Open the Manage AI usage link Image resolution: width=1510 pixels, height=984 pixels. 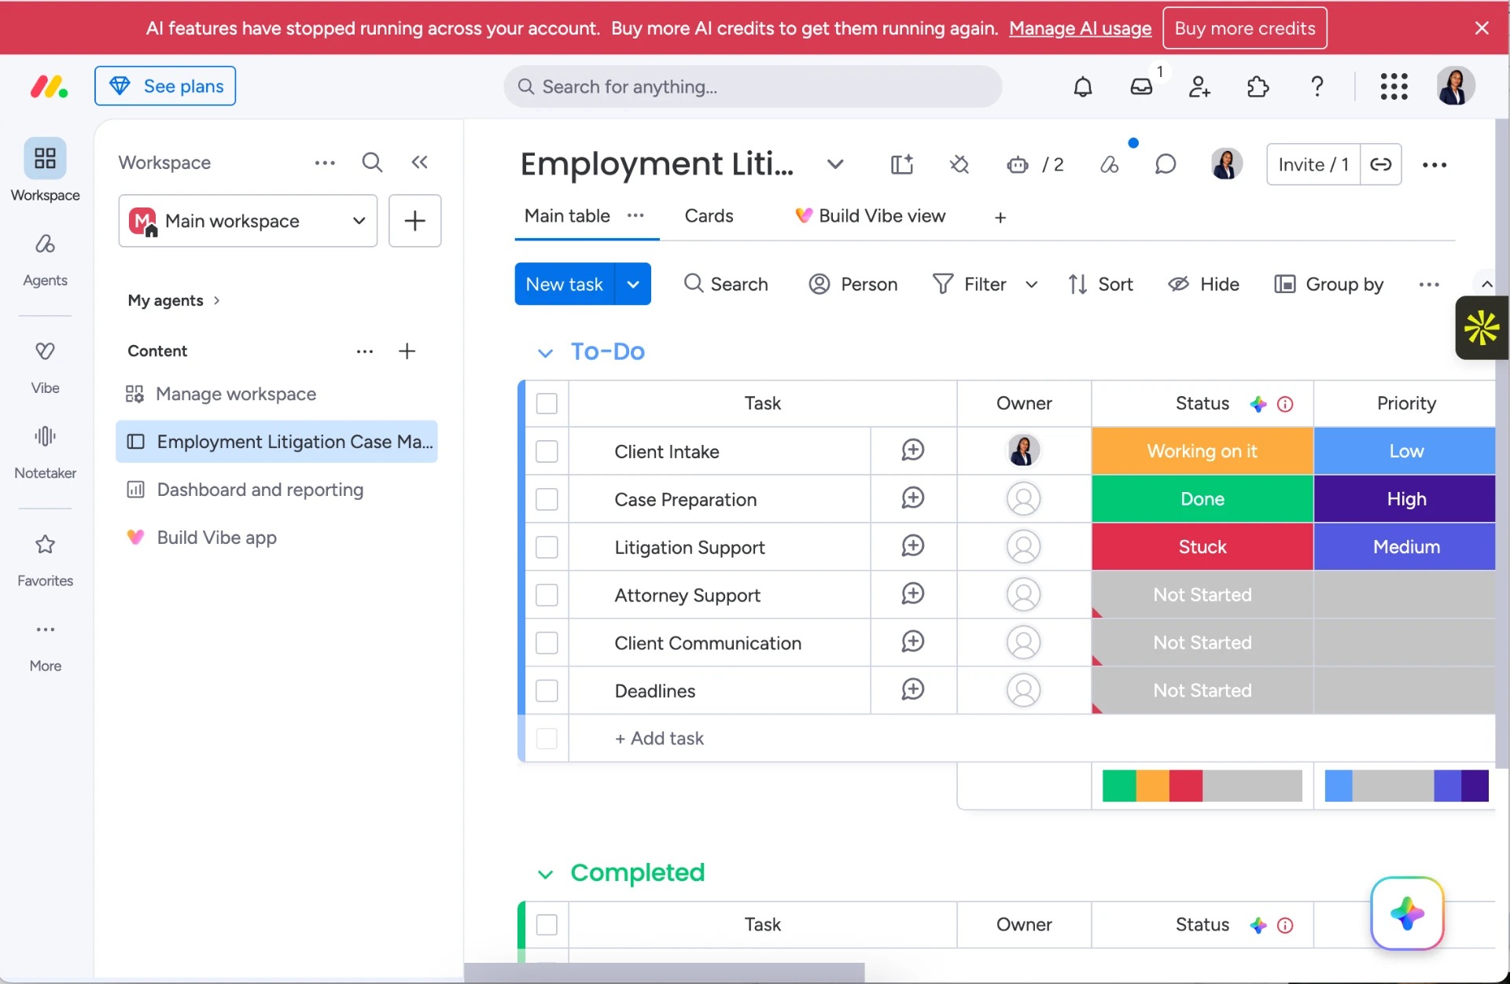click(x=1080, y=28)
